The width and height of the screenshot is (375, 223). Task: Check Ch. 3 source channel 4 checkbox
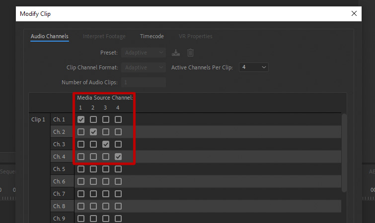click(x=118, y=144)
